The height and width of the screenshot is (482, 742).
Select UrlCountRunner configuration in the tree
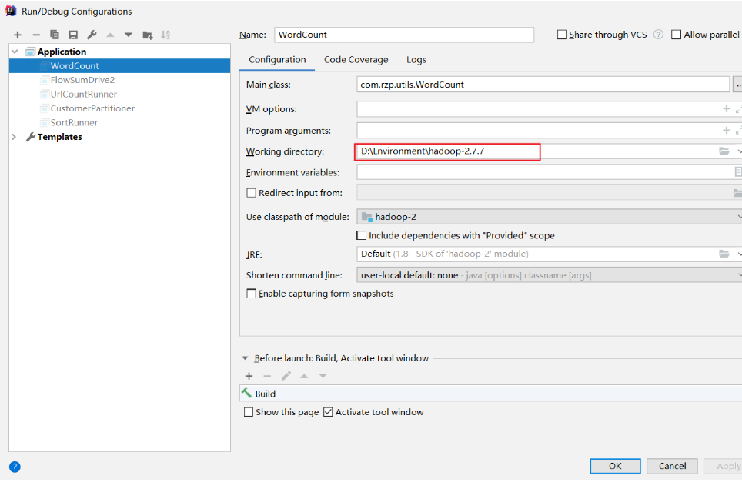pos(83,94)
